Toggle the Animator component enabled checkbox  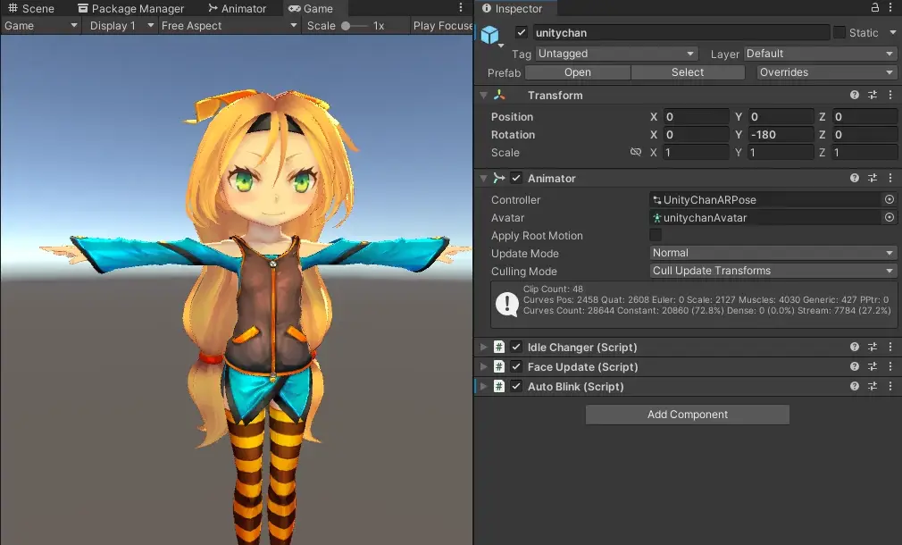point(516,178)
